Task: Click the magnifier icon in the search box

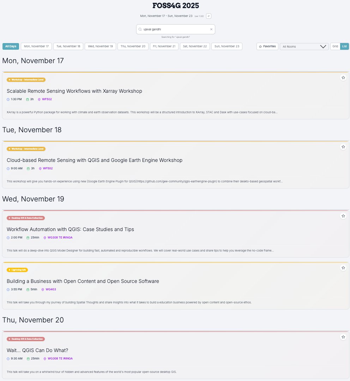Action: click(140, 29)
